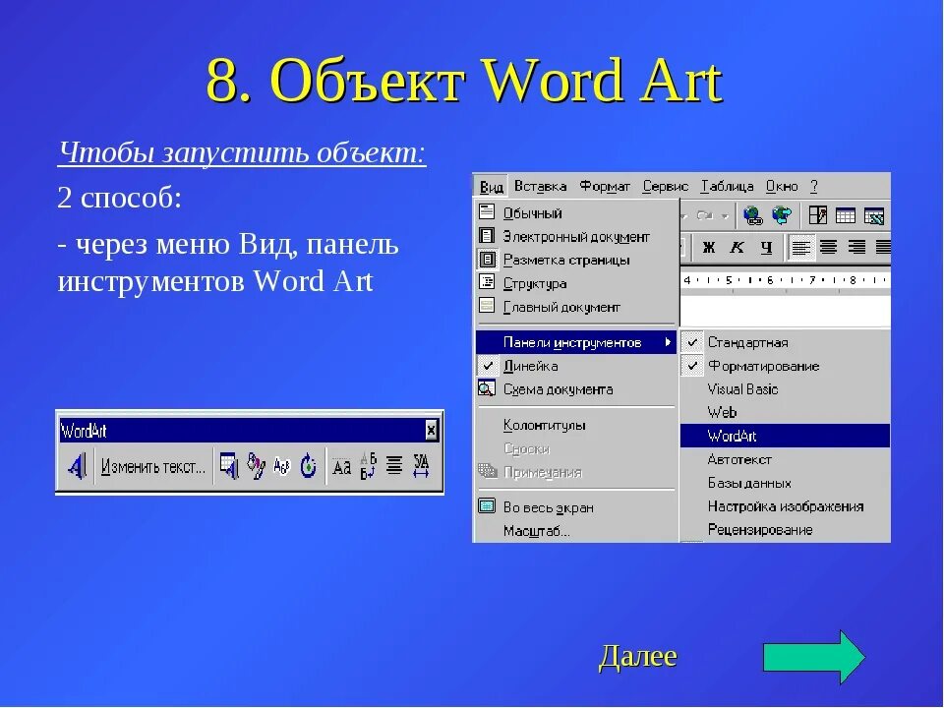The image size is (944, 708).
Task: Justify text alignment icon
Action: pos(883,247)
